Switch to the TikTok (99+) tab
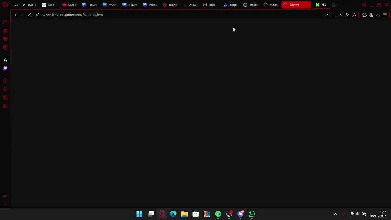Screen dimensions: 391x220 coord(29,5)
